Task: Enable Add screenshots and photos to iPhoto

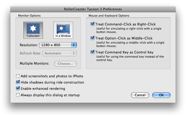Action: click(18, 76)
